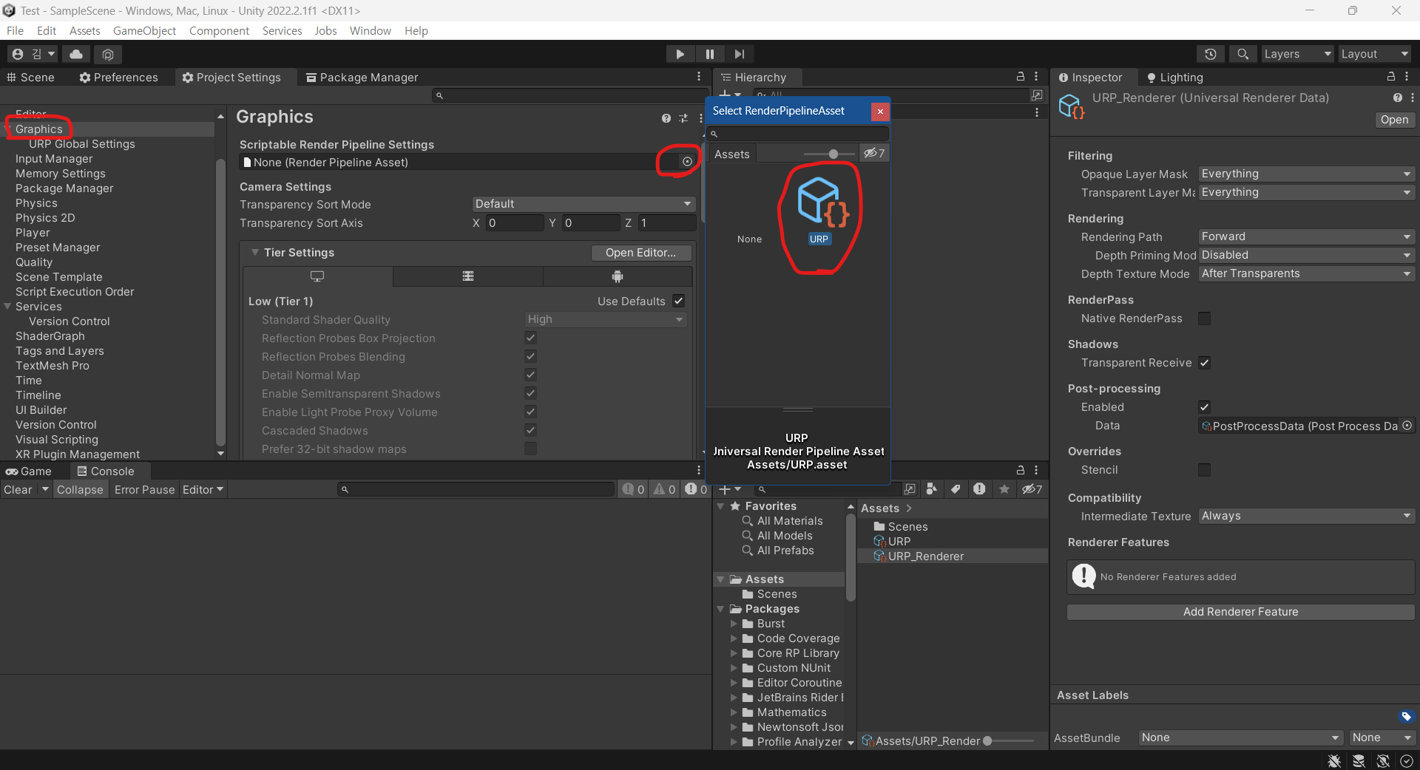Screen dimensions: 1420x770
Task: Toggle Post-processing Enabled checkbox
Action: tap(1205, 407)
